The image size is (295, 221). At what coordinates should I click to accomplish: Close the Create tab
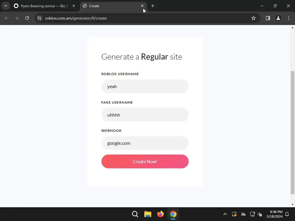click(x=142, y=6)
